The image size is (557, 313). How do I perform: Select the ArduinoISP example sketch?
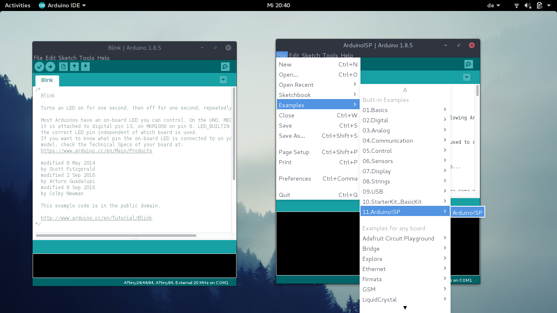click(x=467, y=212)
